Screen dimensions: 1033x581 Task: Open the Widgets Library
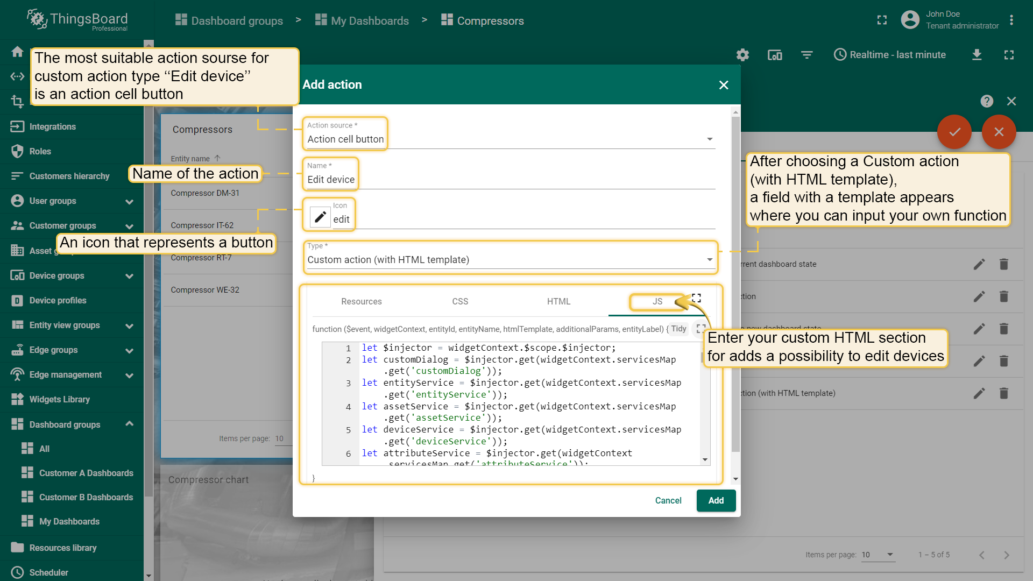click(72, 399)
